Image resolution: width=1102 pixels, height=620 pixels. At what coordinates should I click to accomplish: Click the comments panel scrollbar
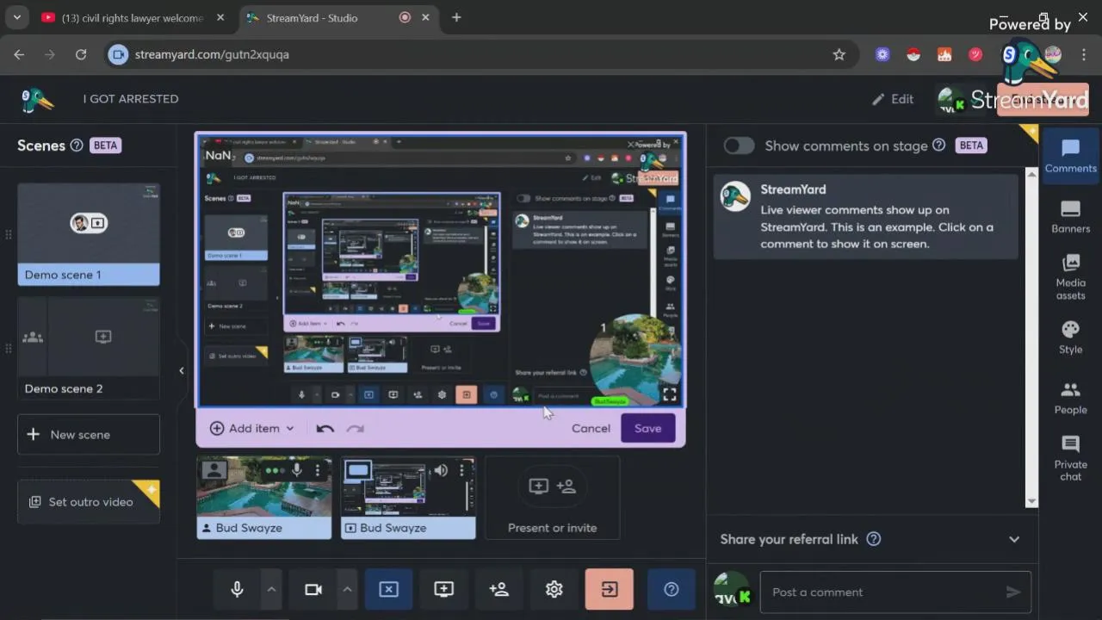pos(1032,338)
